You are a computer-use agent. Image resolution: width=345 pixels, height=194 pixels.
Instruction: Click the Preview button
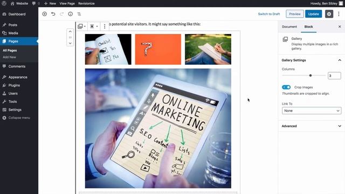click(295, 14)
